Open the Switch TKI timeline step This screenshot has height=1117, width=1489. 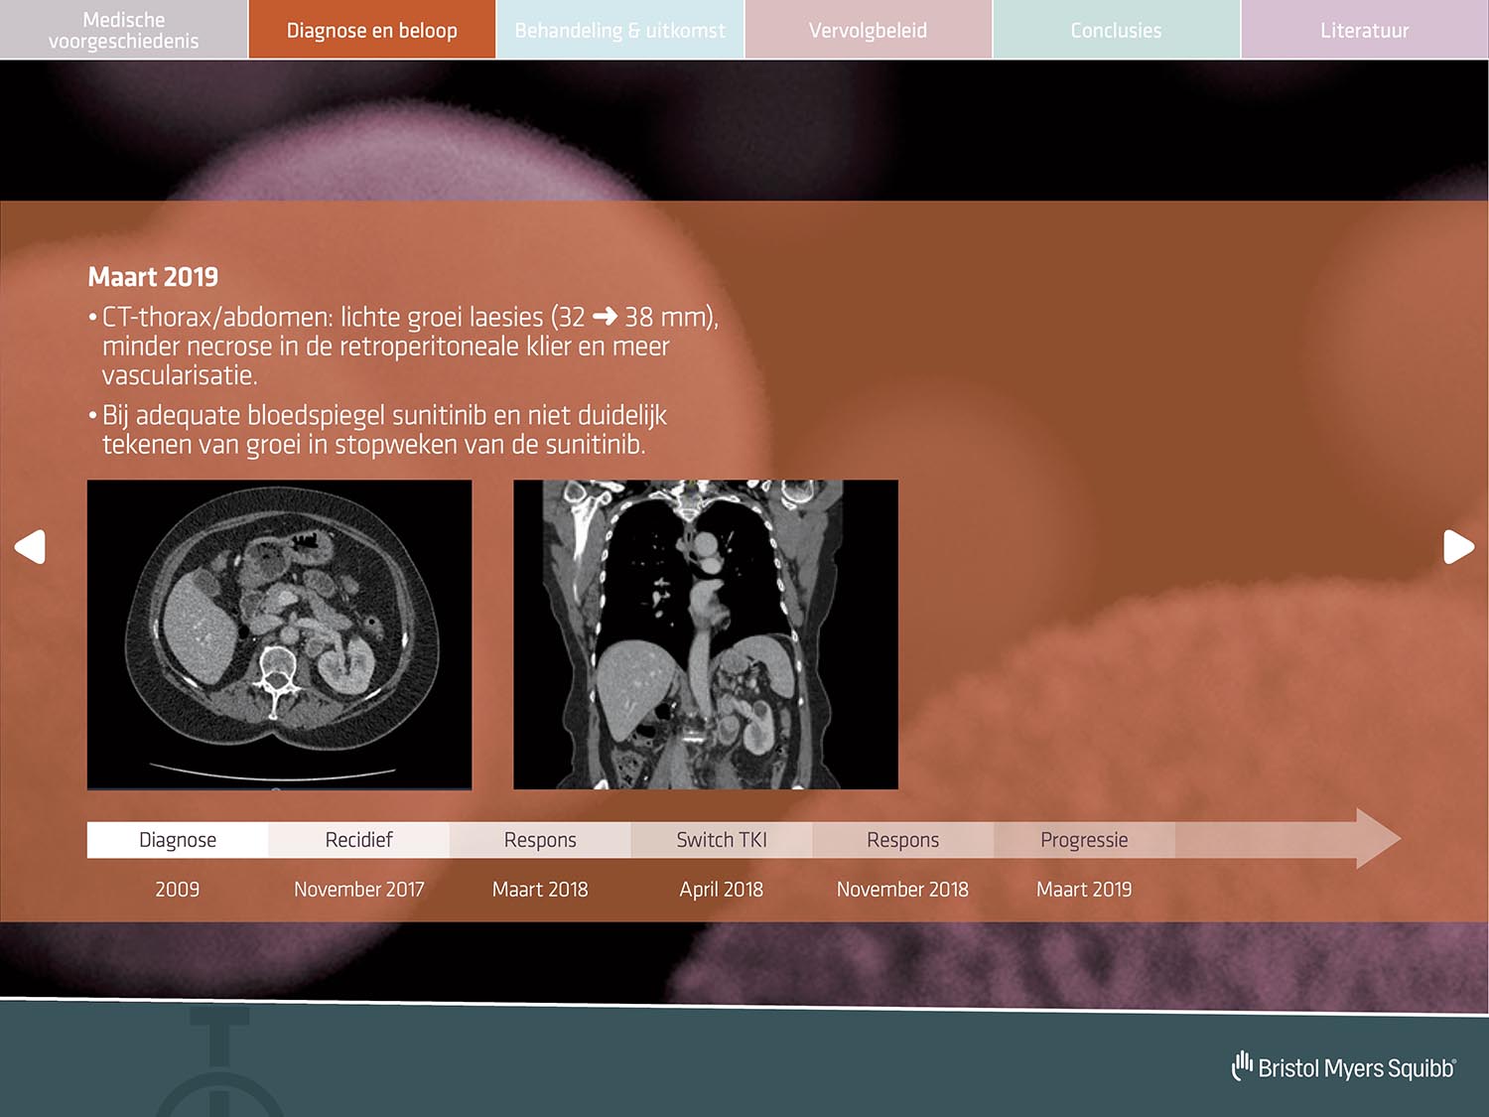click(x=722, y=840)
